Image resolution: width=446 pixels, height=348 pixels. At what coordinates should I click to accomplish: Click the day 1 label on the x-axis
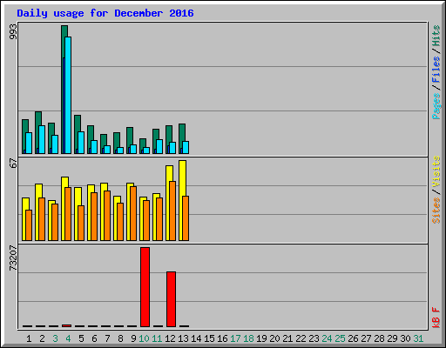29,338
